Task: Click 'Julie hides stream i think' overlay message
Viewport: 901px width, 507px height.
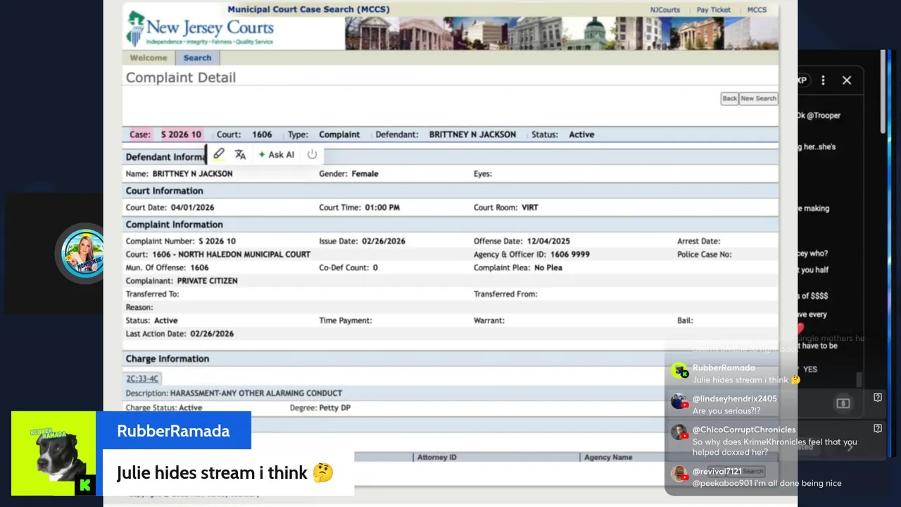Action: click(225, 472)
